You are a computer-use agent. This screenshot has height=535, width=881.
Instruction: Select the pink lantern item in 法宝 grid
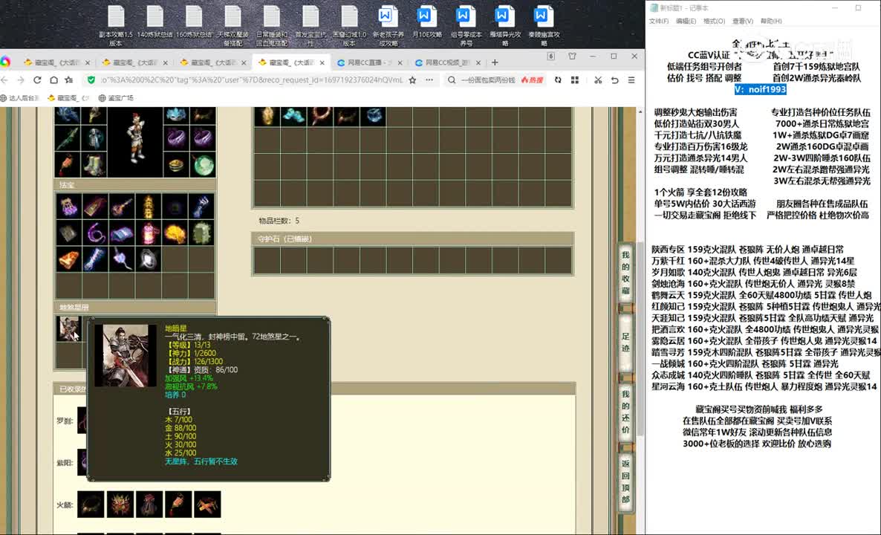click(x=149, y=233)
